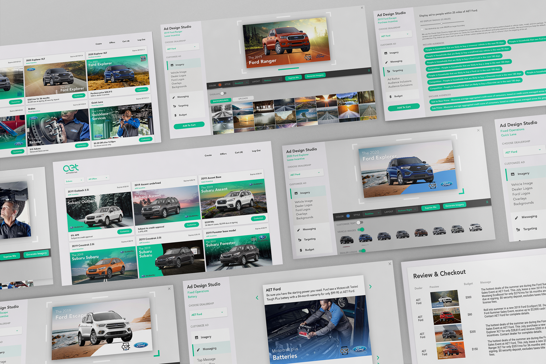
Task: Close the Battery studio window
Action: pos(390,264)
